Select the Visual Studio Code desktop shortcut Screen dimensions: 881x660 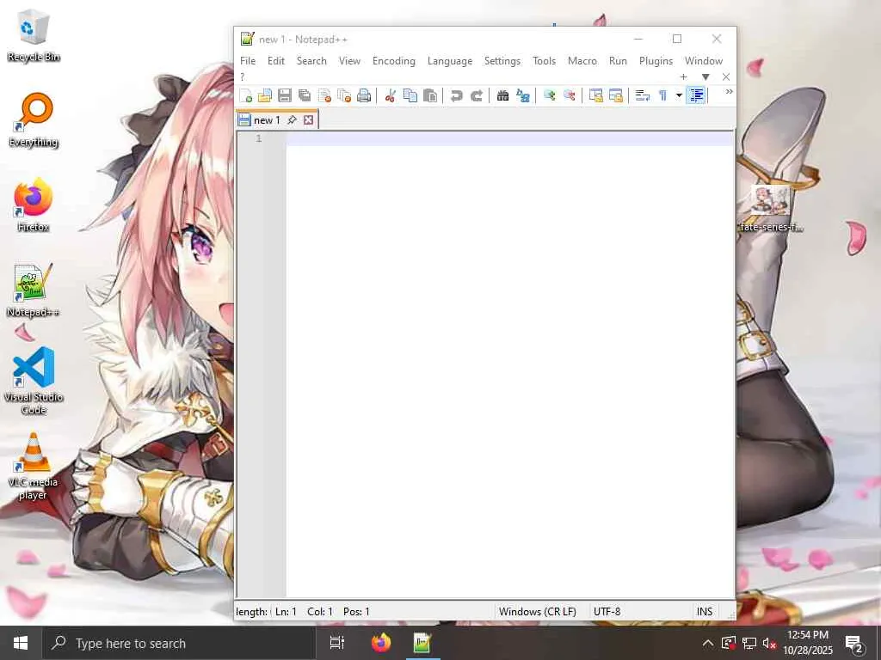pos(34,381)
